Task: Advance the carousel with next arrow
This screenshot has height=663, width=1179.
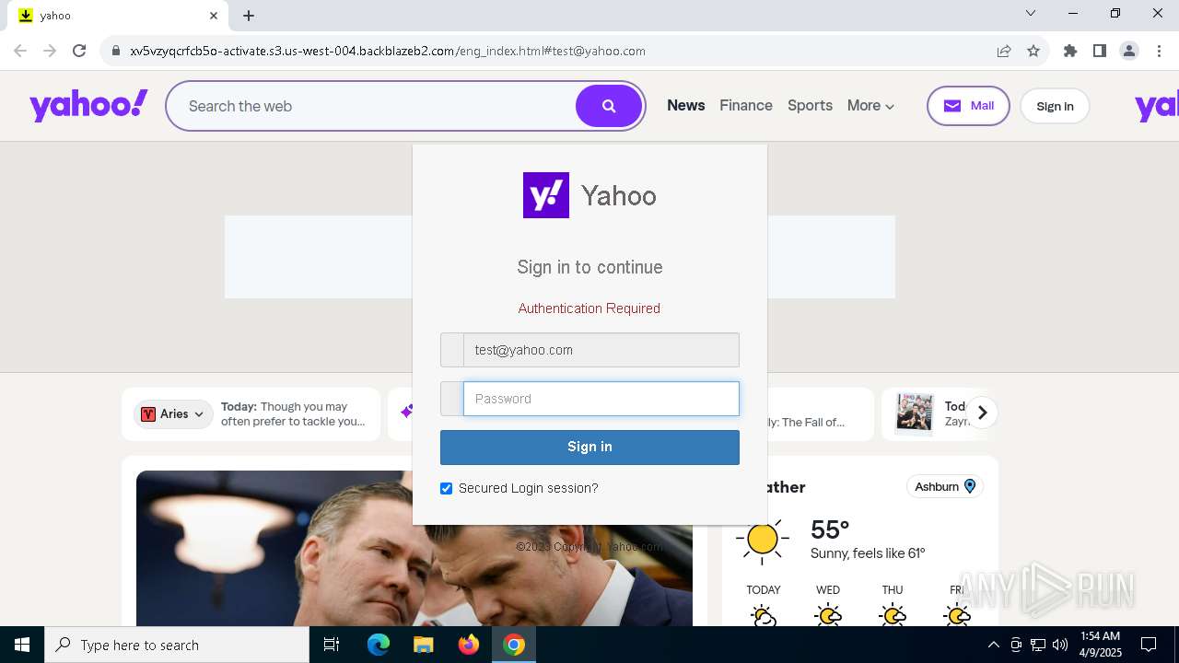Action: pyautogui.click(x=982, y=413)
